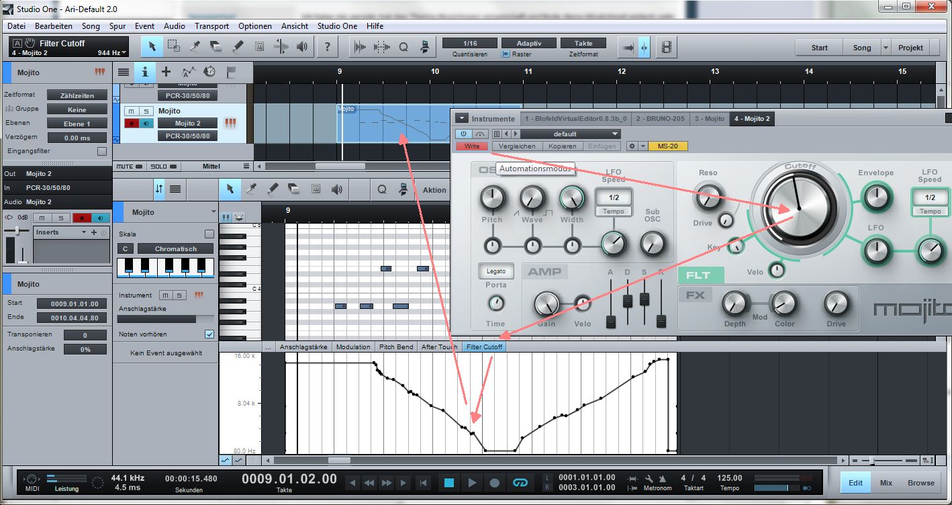
Task: Expand the Song button dropdown arrow
Action: 886,48
